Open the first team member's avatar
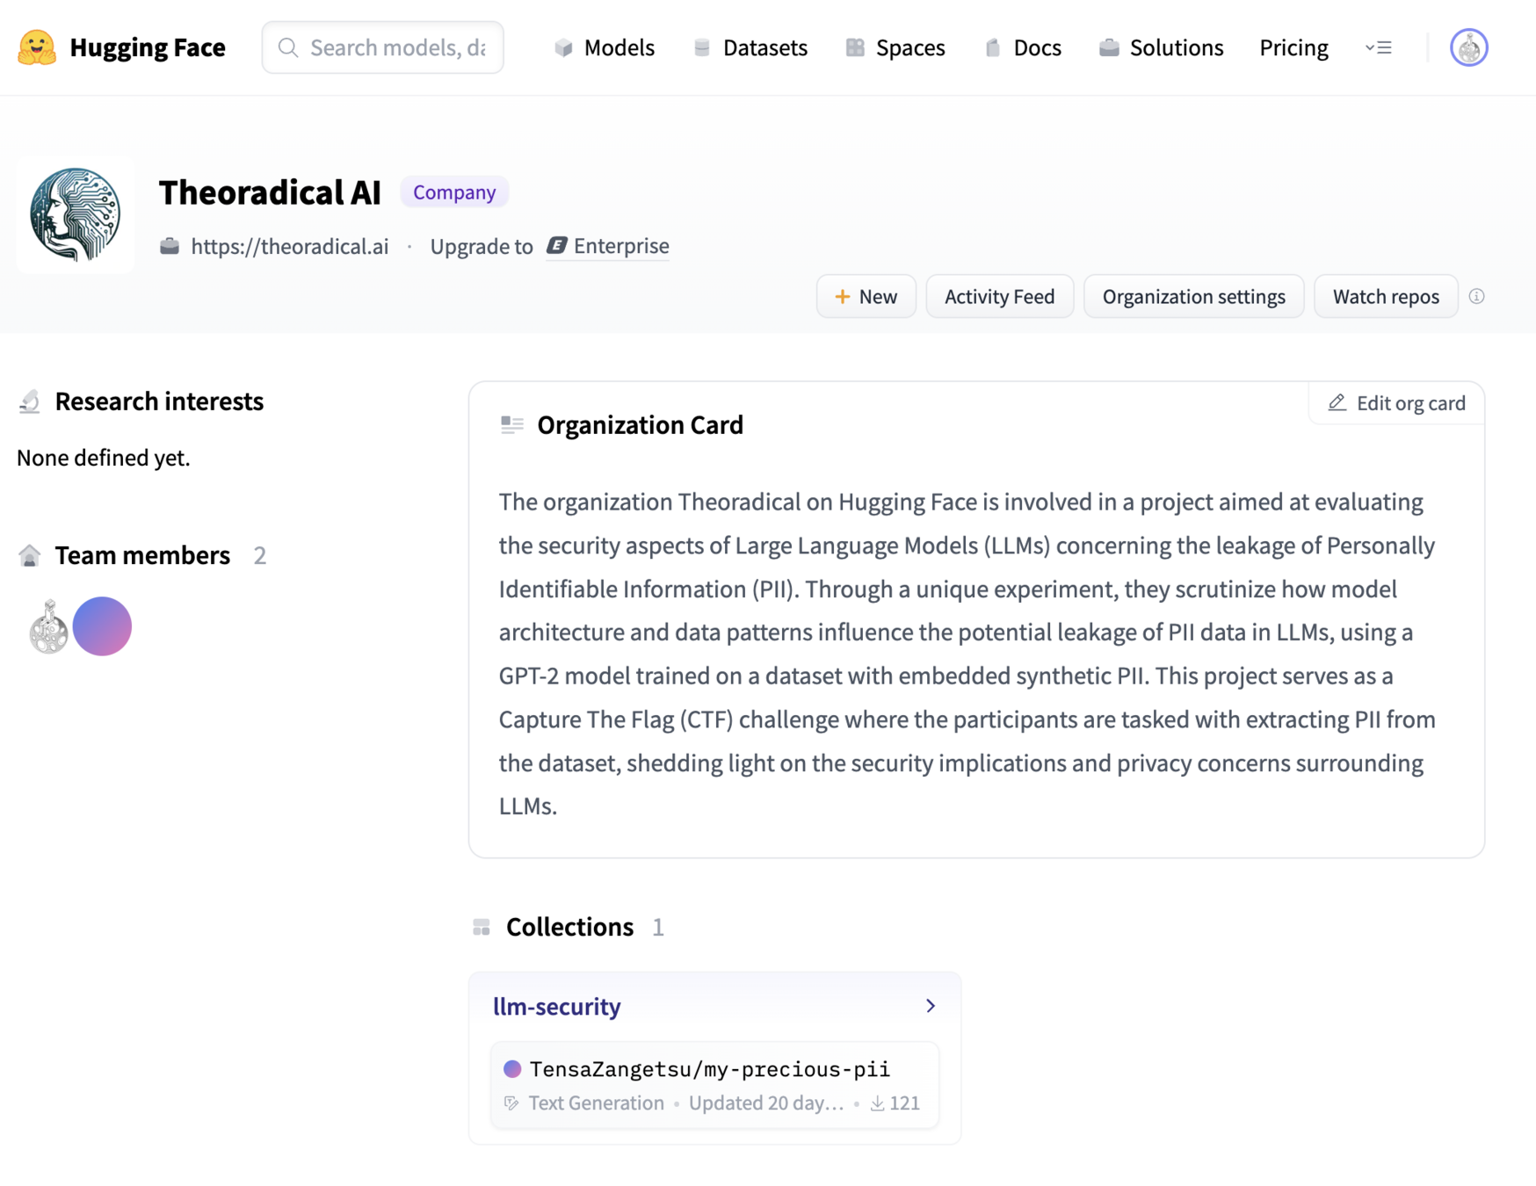Viewport: 1536px width, 1186px height. (48, 626)
